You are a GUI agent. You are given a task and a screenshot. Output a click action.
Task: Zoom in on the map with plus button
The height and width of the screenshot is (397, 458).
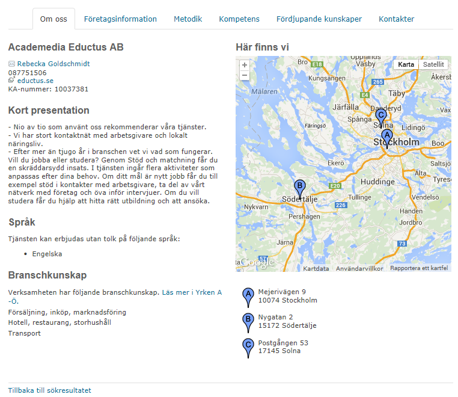[245, 65]
